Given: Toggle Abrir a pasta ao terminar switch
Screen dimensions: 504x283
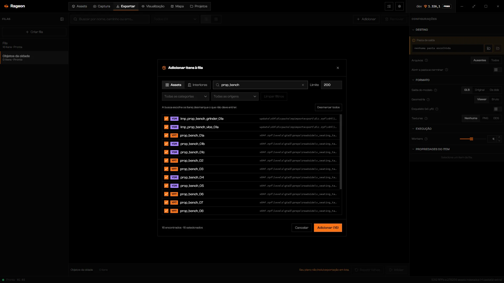Looking at the screenshot, I should tap(497, 70).
